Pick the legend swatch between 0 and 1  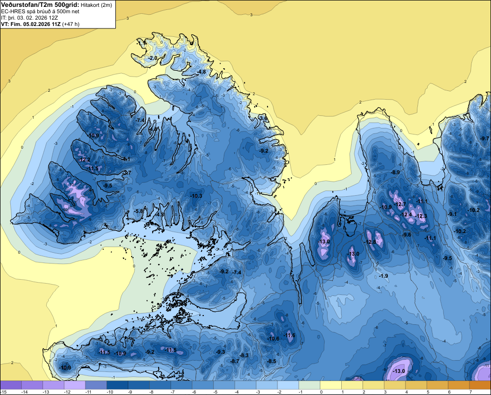pyautogui.click(x=330, y=385)
